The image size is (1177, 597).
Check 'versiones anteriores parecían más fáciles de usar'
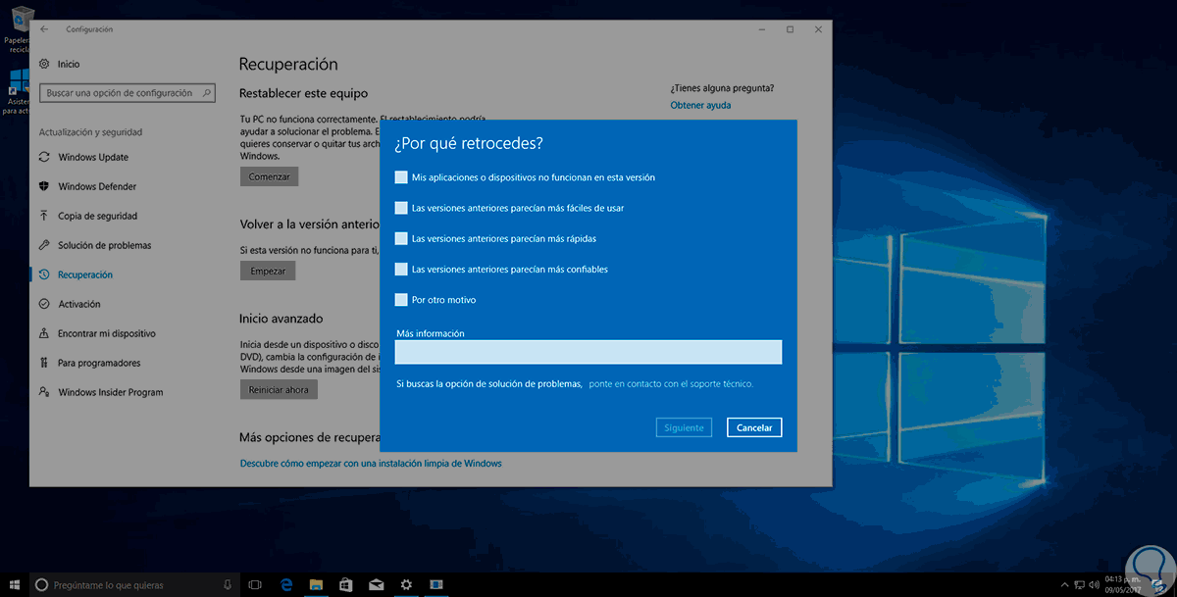tap(401, 208)
